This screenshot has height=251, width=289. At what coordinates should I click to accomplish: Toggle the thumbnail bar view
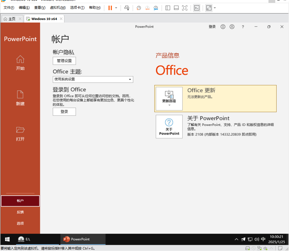176,8
